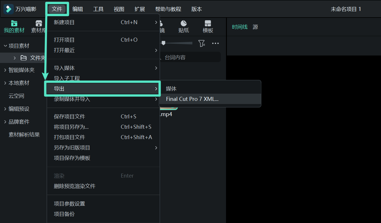Choose 删除预览渲染文件 menu entry
The image size is (381, 223).
(103, 186)
